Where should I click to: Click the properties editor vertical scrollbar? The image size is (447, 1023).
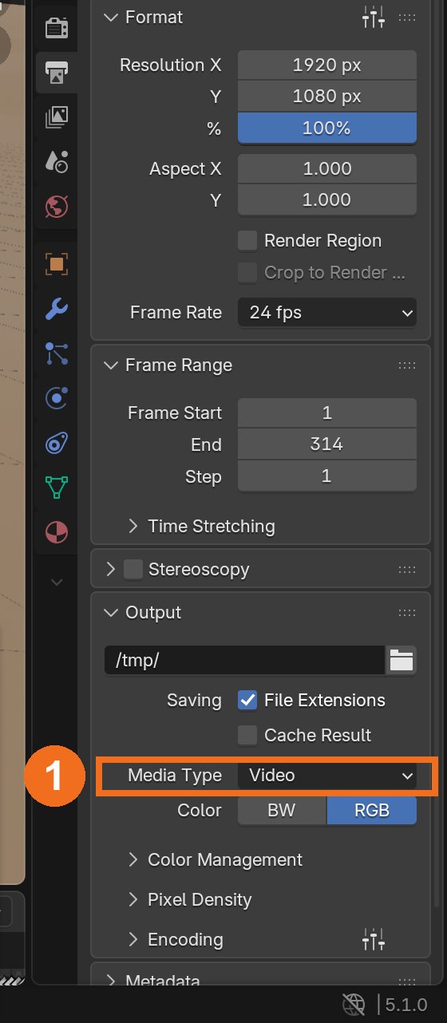(x=436, y=455)
